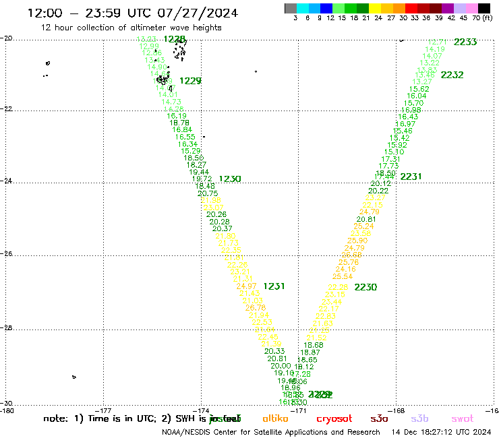The width and height of the screenshot is (499, 438).
Task: Select the 22.28 wave height value
Action: click(x=338, y=288)
